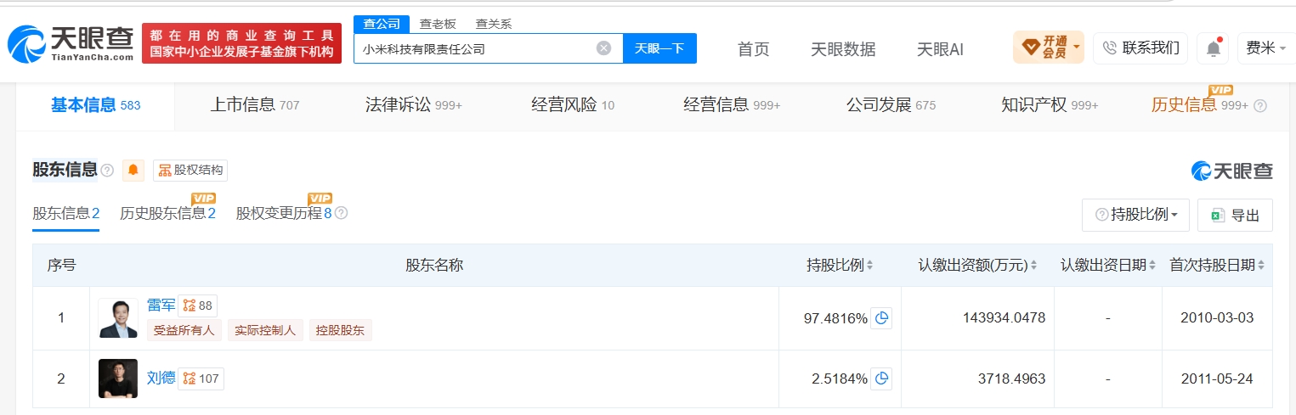The height and width of the screenshot is (415, 1296).
Task: Switch to 知识产权 tab
Action: (x=1050, y=106)
